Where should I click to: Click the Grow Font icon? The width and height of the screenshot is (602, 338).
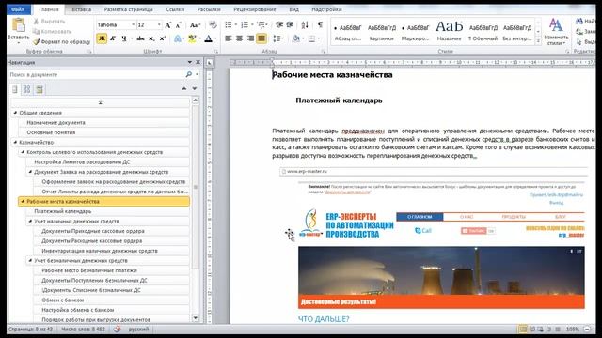coord(167,25)
